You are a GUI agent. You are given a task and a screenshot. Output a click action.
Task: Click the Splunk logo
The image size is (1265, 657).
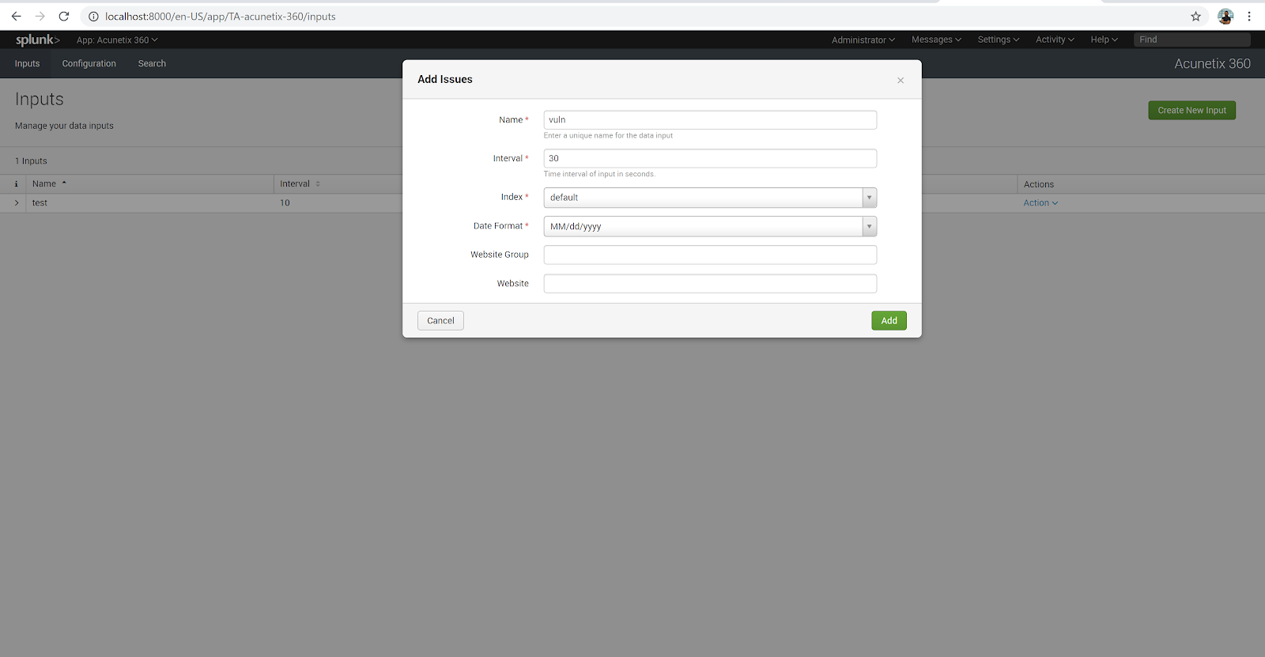coord(37,40)
